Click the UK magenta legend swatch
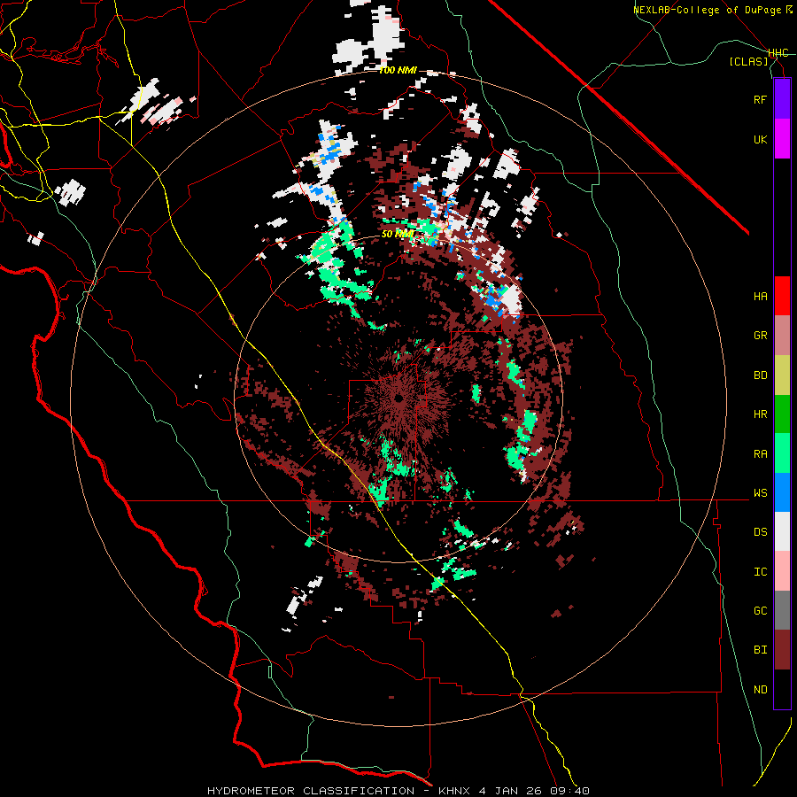Image resolution: width=797 pixels, height=797 pixels. click(782, 139)
